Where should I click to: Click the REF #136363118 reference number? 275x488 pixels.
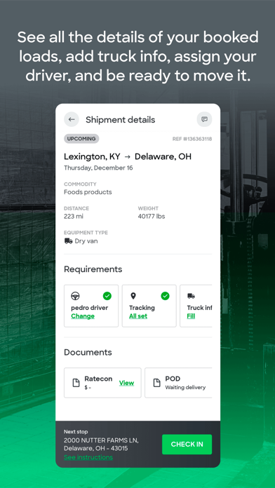[x=192, y=139]
